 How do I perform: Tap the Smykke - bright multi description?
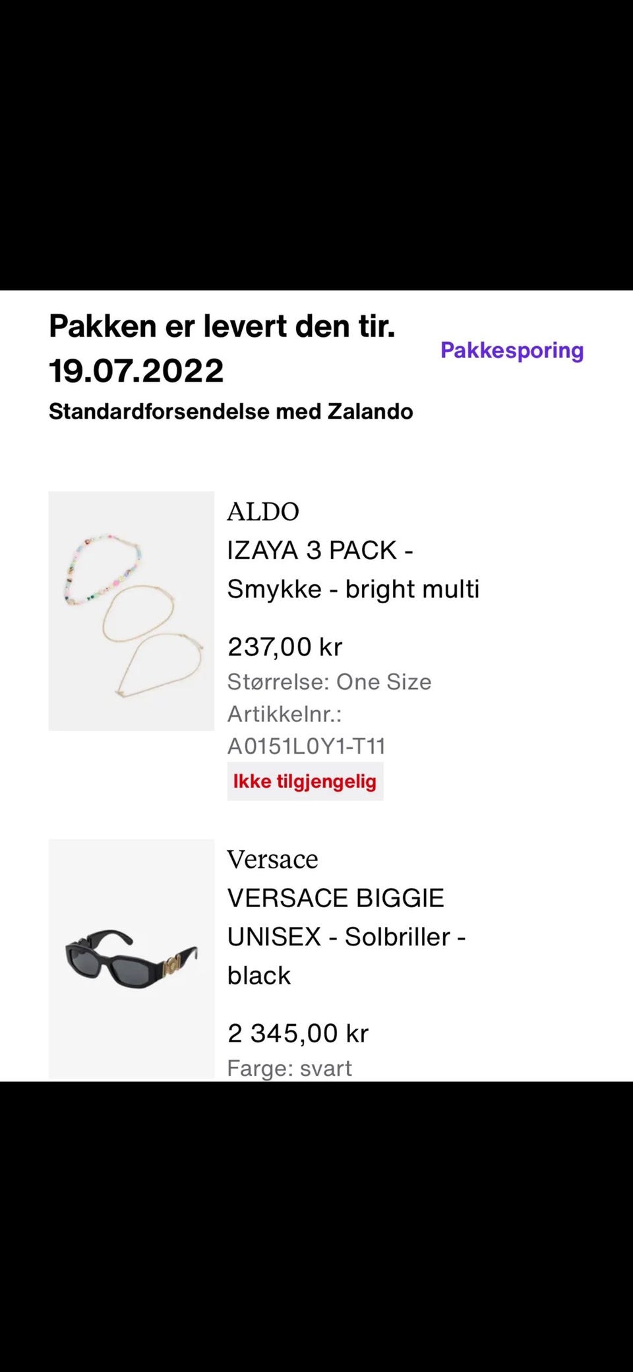coord(353,589)
